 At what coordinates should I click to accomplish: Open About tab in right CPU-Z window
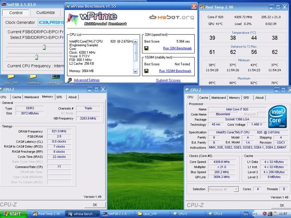coord(259,98)
